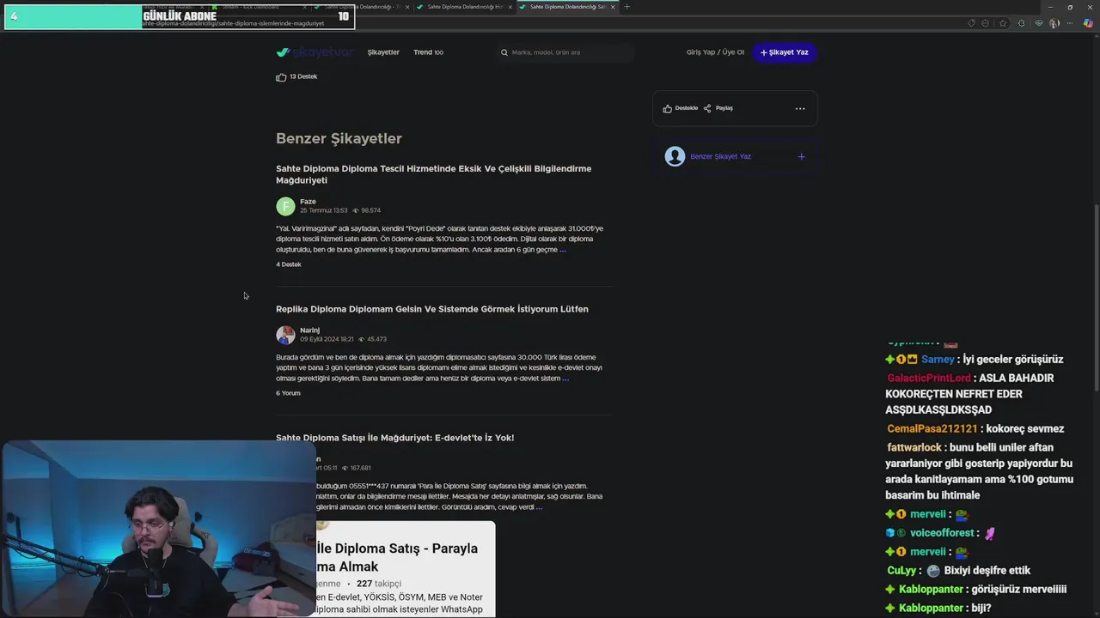
Task: Click the Paylaş button text
Action: click(x=724, y=108)
